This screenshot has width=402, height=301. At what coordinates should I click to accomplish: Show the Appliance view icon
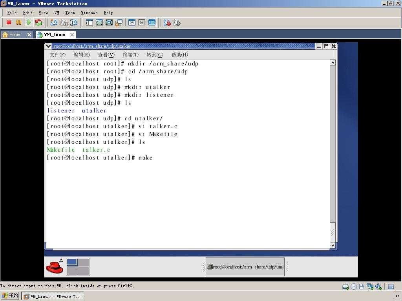(142, 22)
